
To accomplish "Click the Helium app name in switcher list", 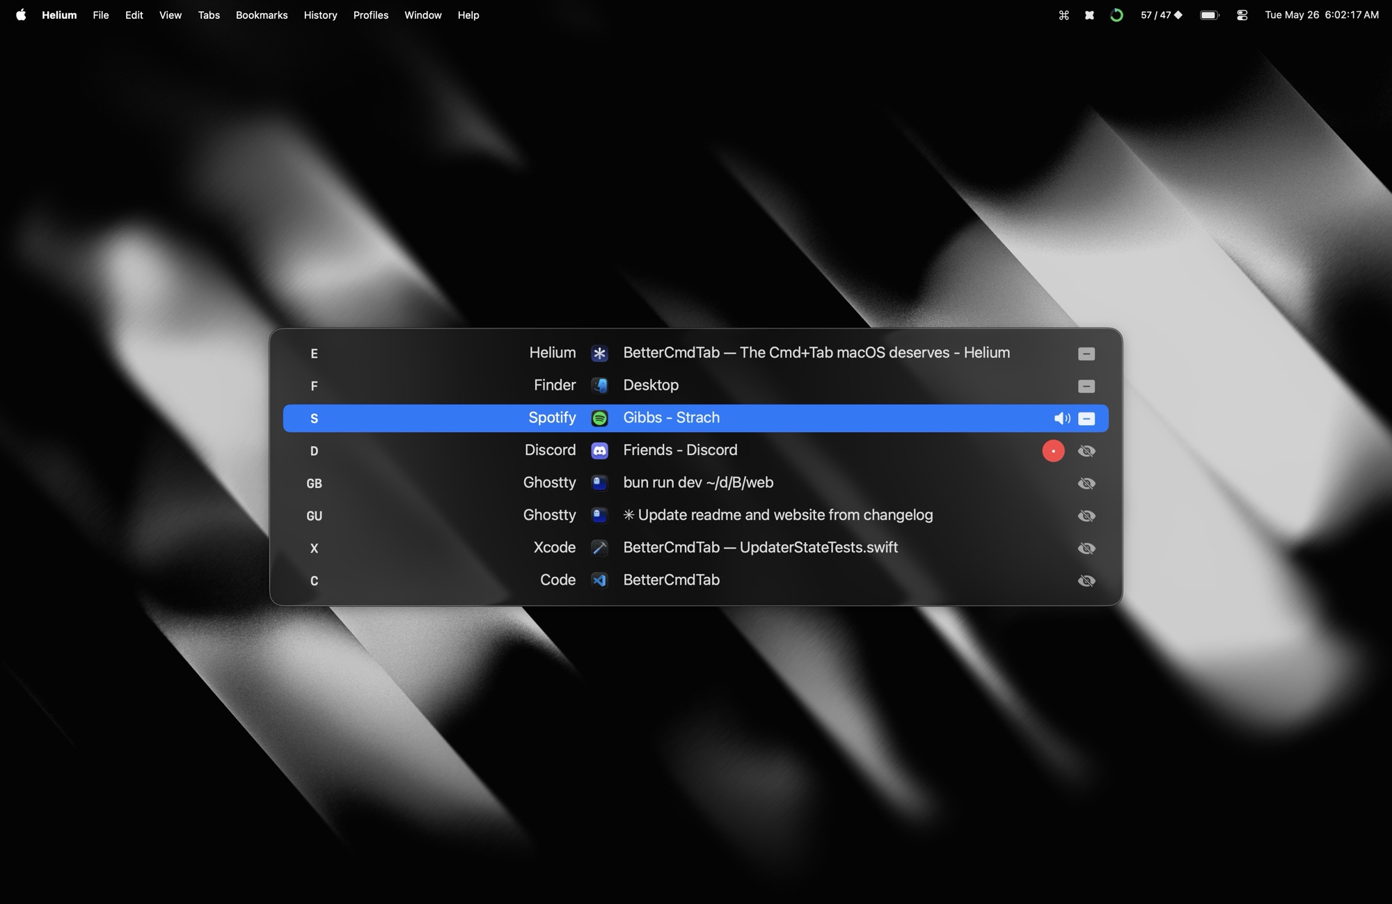I will click(x=553, y=353).
